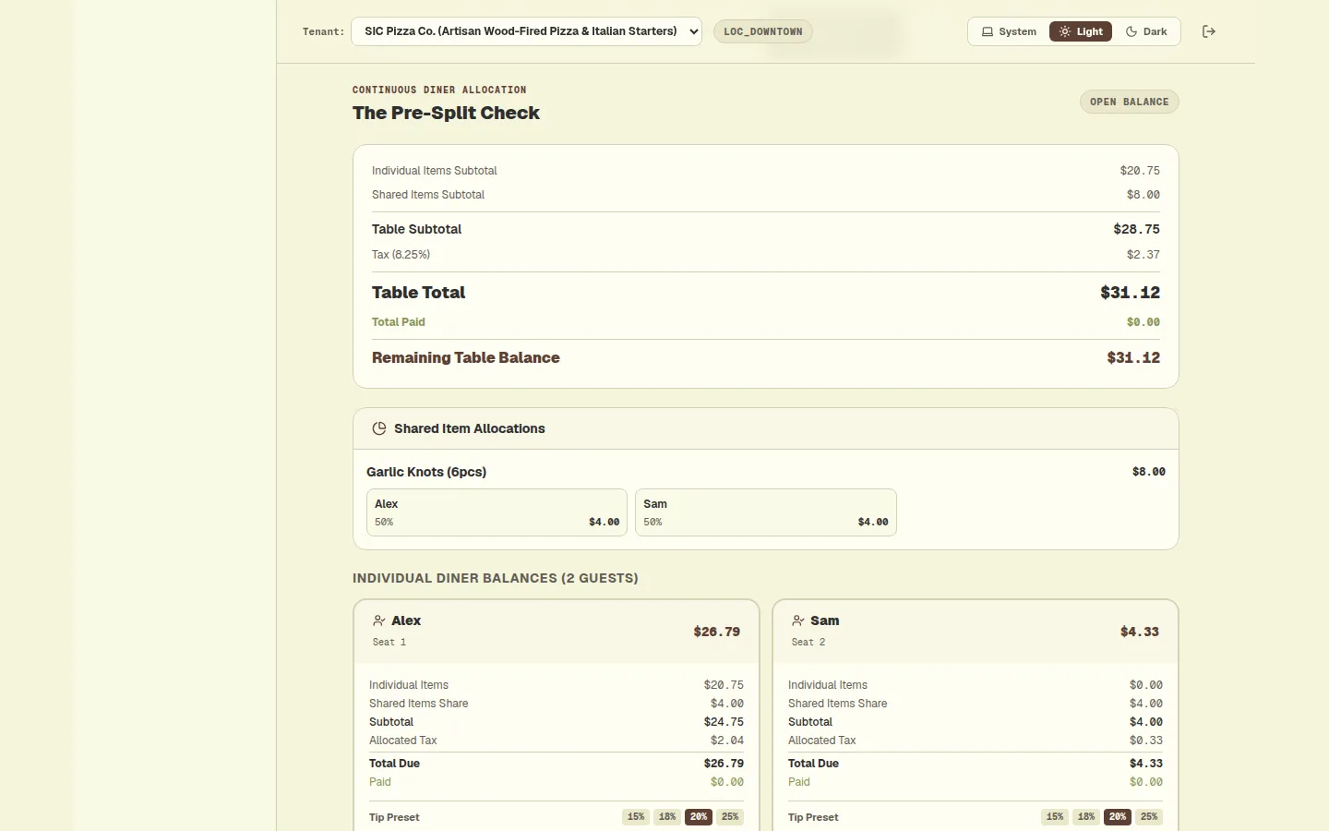Open the Tenant dropdown selector
This screenshot has height=831, width=1329.
pyautogui.click(x=526, y=31)
